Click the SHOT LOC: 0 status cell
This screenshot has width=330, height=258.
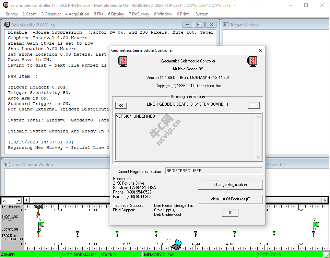[x=281, y=255]
